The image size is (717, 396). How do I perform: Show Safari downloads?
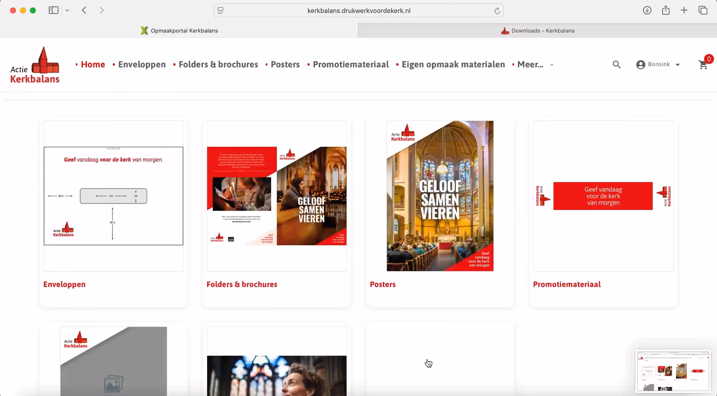647,11
